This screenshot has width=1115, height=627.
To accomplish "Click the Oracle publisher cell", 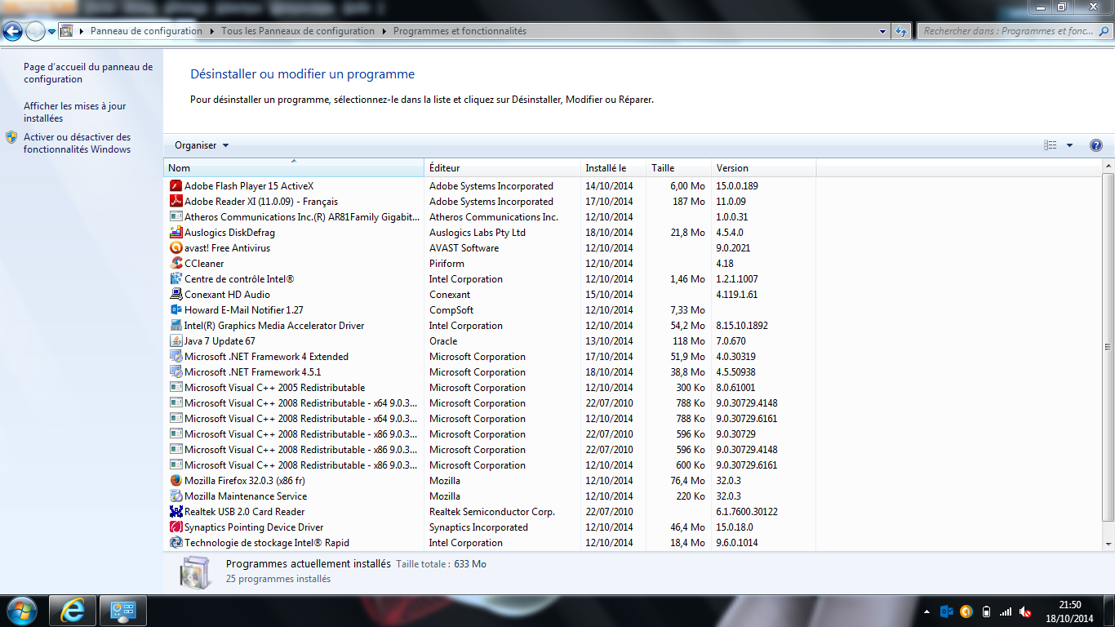I will (x=443, y=341).
